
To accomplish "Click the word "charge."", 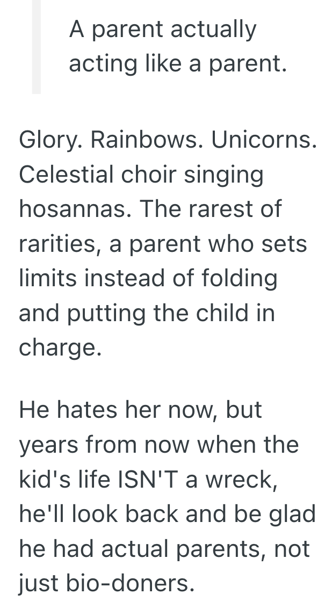I will pos(59,347).
